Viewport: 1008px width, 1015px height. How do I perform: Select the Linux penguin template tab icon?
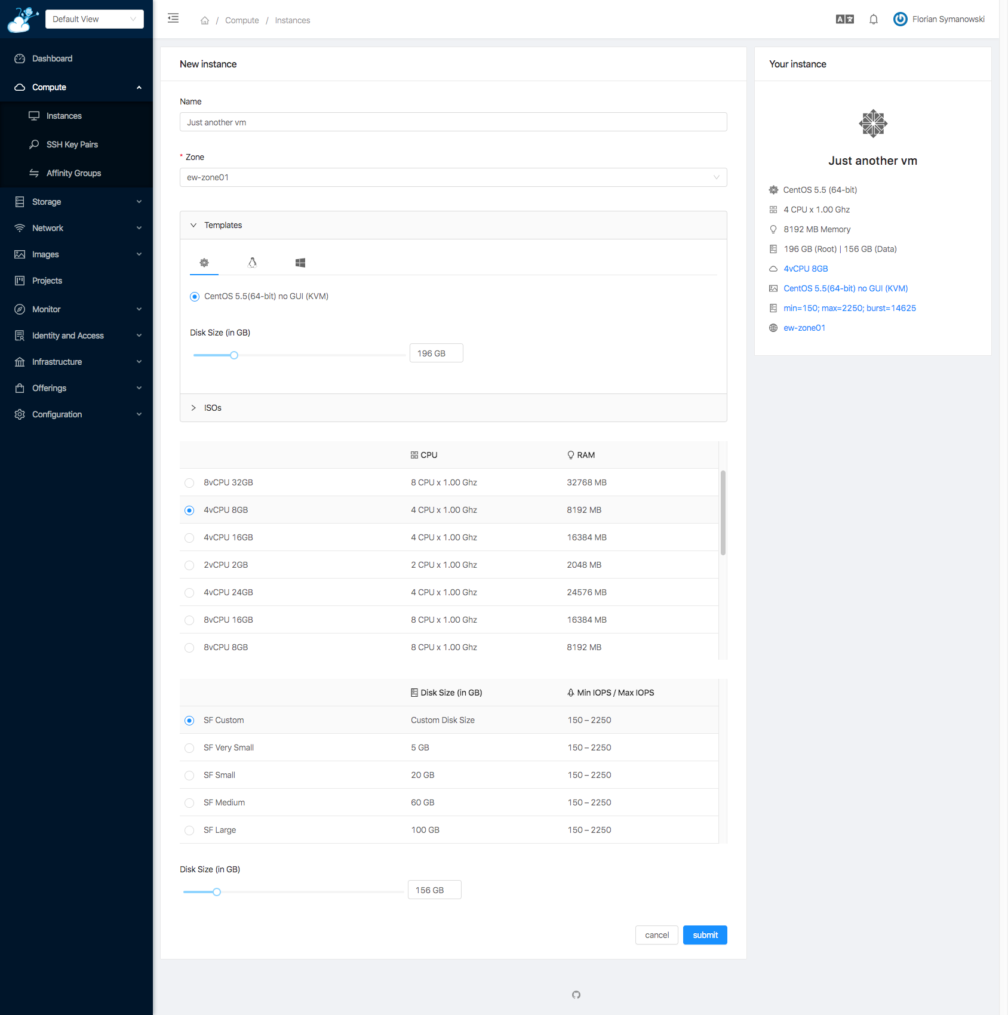coord(253,263)
